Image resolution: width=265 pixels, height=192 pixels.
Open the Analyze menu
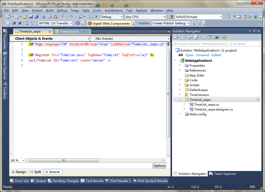coord(141,11)
